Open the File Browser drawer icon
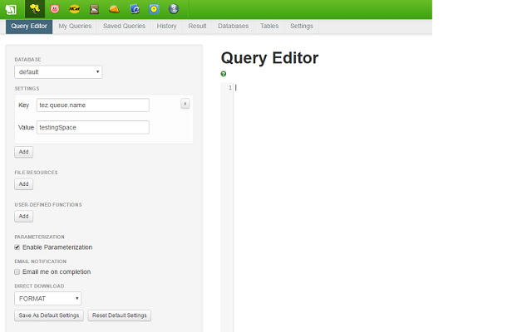532x332 pixels. pyautogui.click(x=94, y=9)
